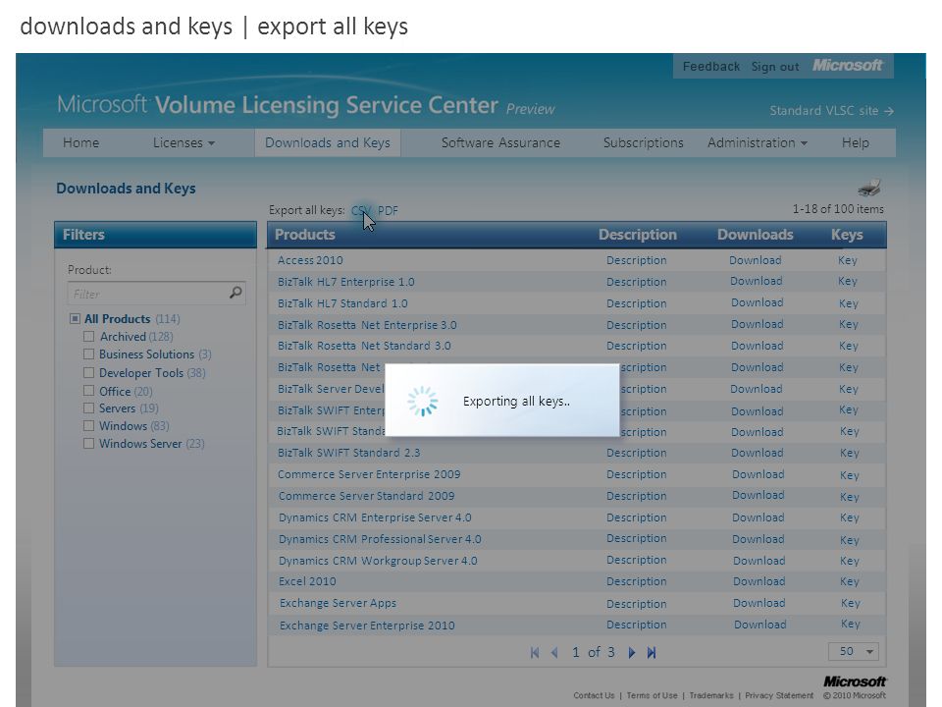This screenshot has width=942, height=707.
Task: Open BizTalk HL7 Enterprise 1.0
Action: coord(346,282)
